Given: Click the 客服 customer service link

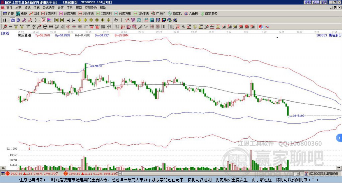Looking at the screenshot, I should [308, 2].
